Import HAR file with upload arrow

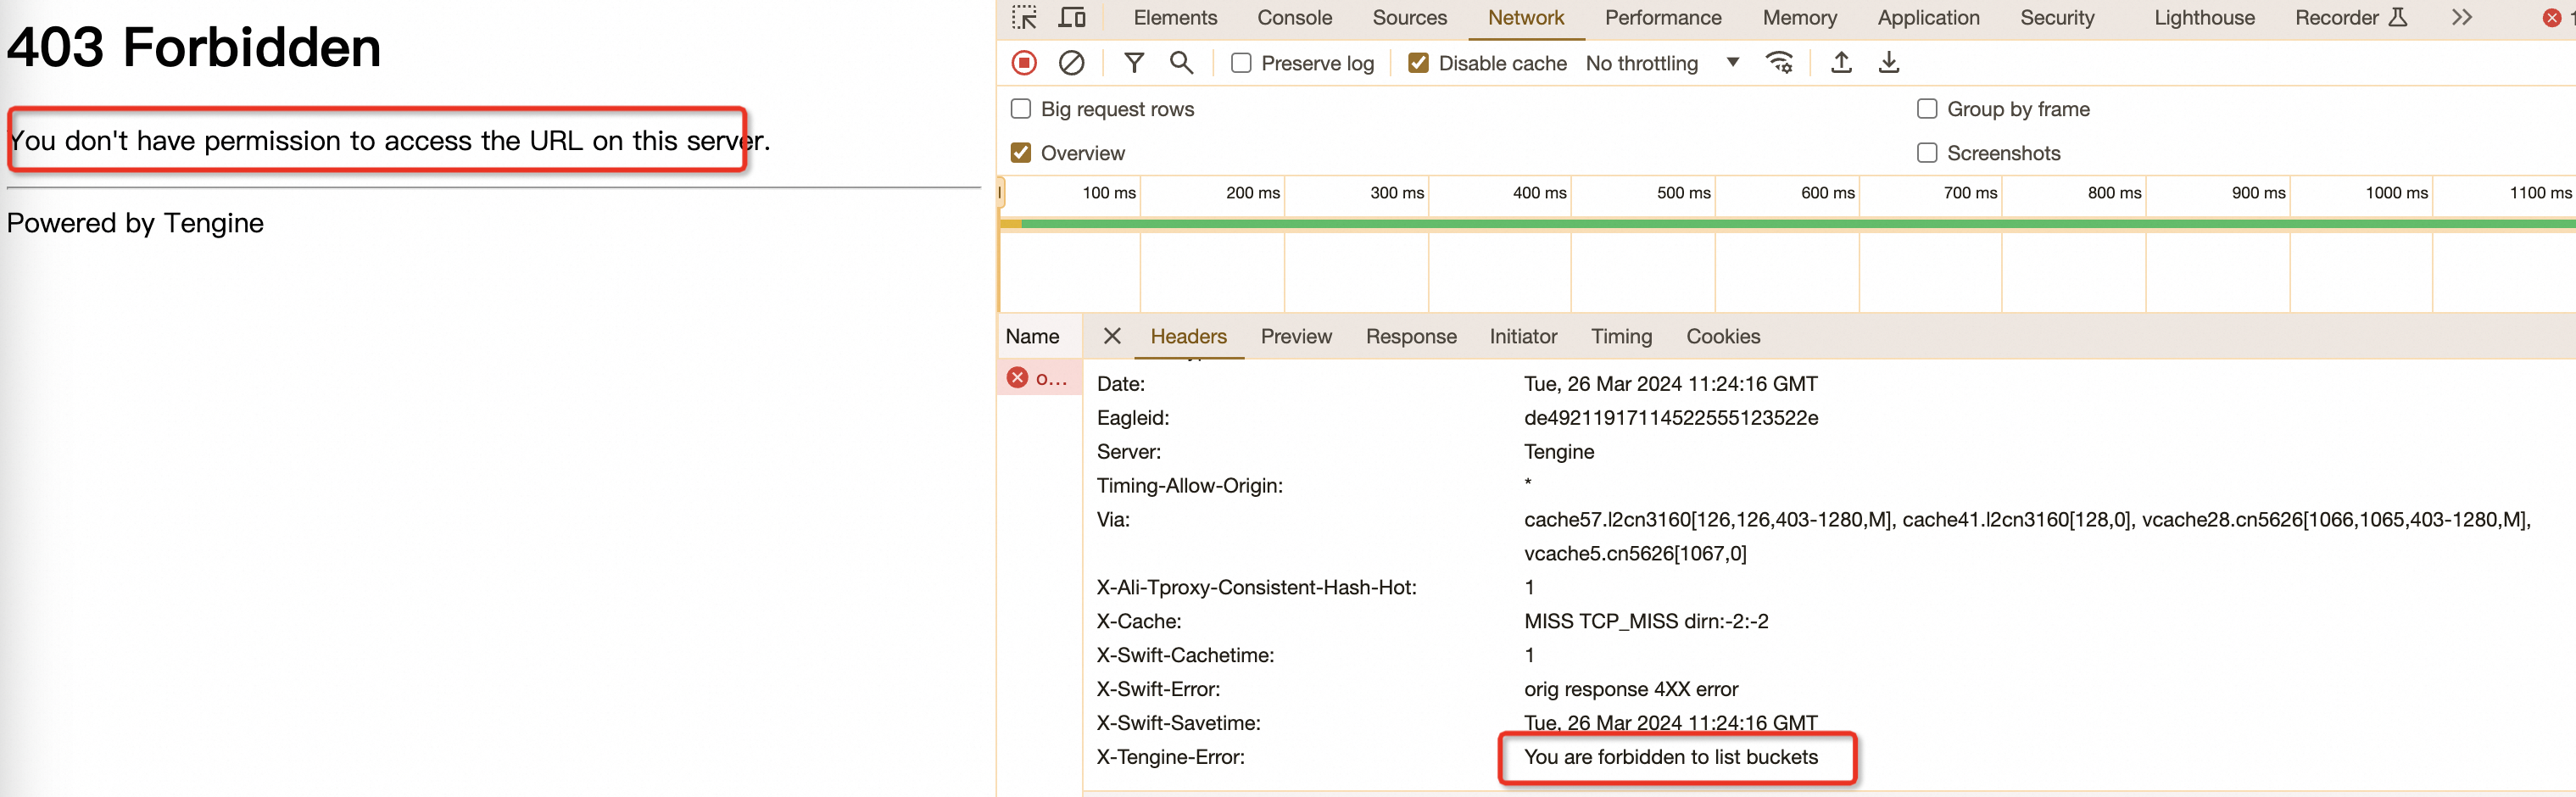click(x=1841, y=63)
